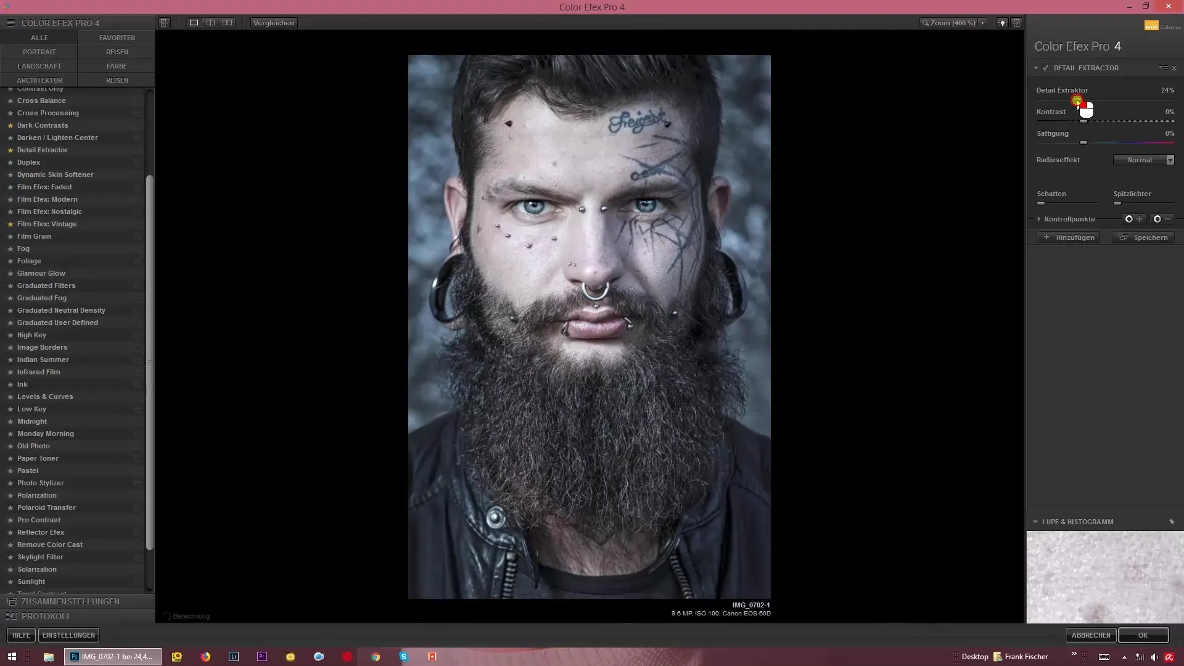Confirm with the OK button
This screenshot has height=666, width=1184.
coord(1143,635)
